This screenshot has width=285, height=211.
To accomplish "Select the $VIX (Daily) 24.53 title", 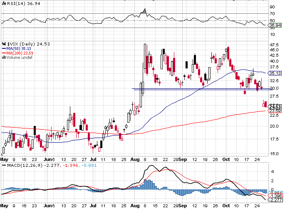I will click(29, 44).
